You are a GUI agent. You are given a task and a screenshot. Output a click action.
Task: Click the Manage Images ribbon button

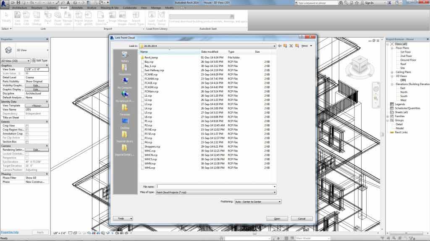(x=122, y=18)
